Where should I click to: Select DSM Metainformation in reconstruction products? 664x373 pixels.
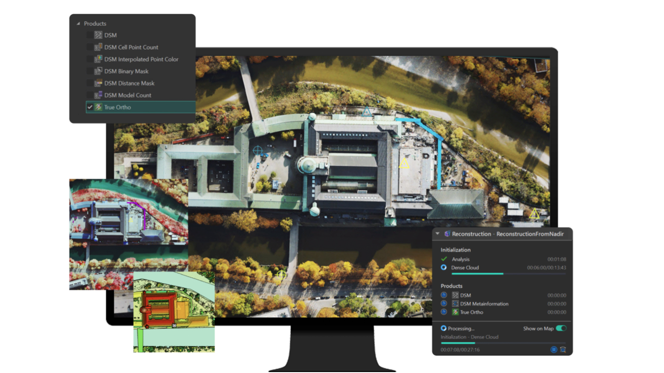(x=484, y=304)
